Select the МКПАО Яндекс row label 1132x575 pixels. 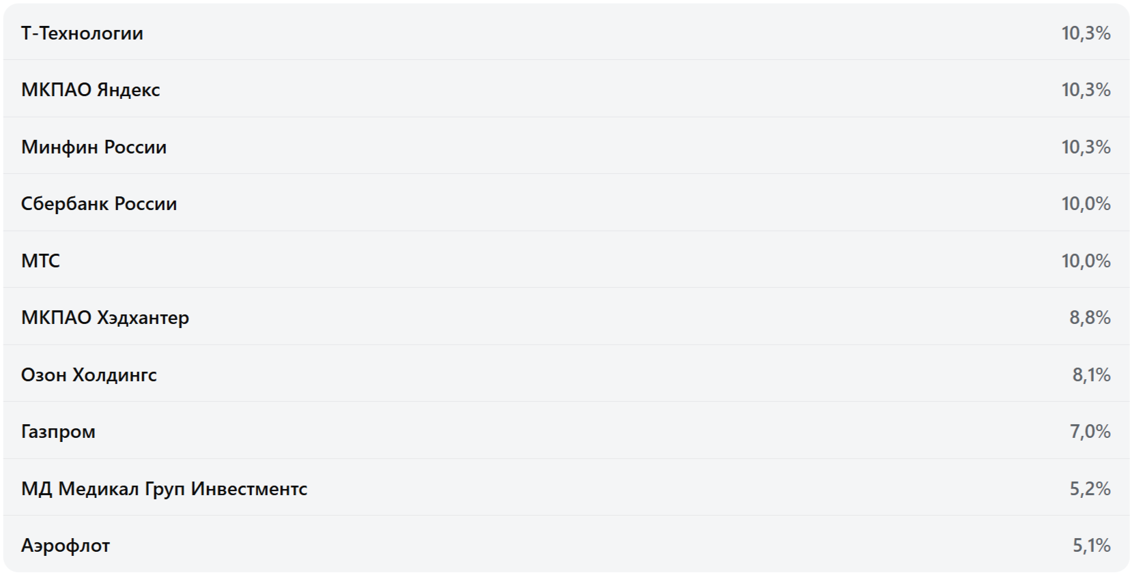90,90
